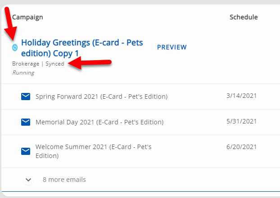Click the 5/31/2021 schedule date

(x=242, y=121)
